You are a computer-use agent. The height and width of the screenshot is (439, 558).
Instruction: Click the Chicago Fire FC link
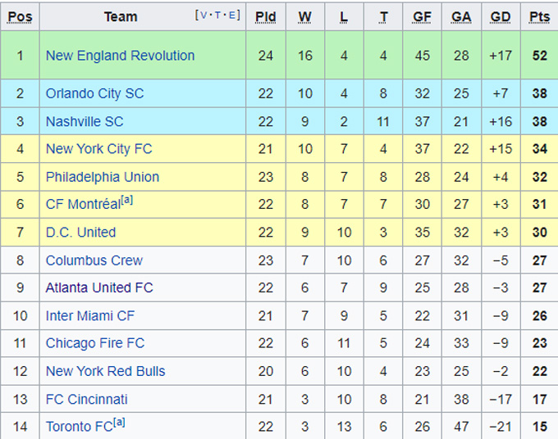[x=94, y=344]
